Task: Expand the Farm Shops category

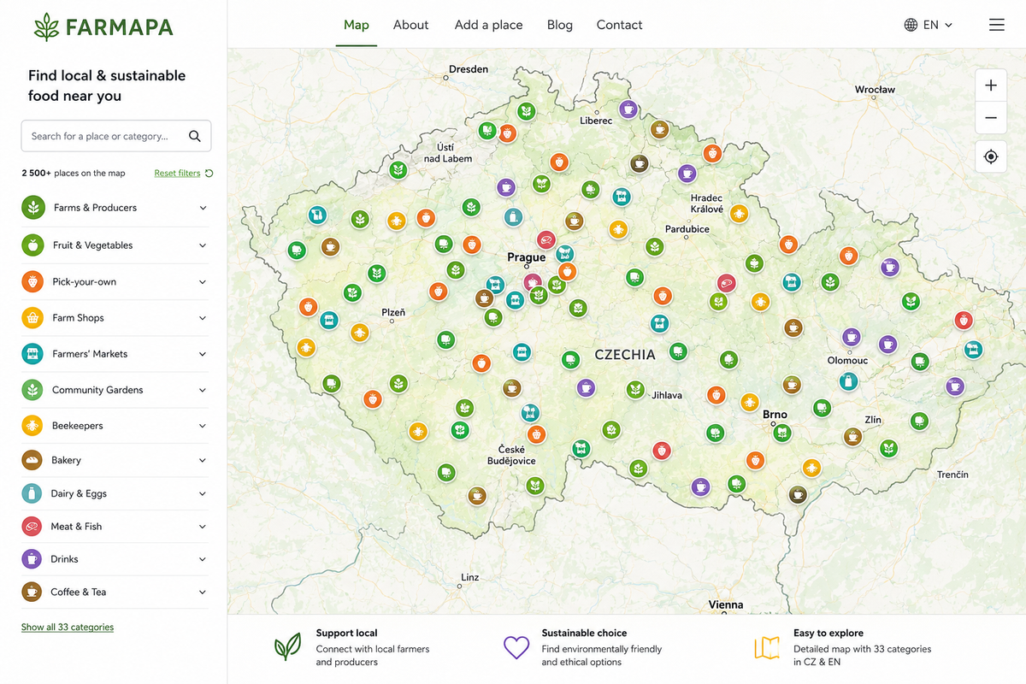Action: coord(203,318)
